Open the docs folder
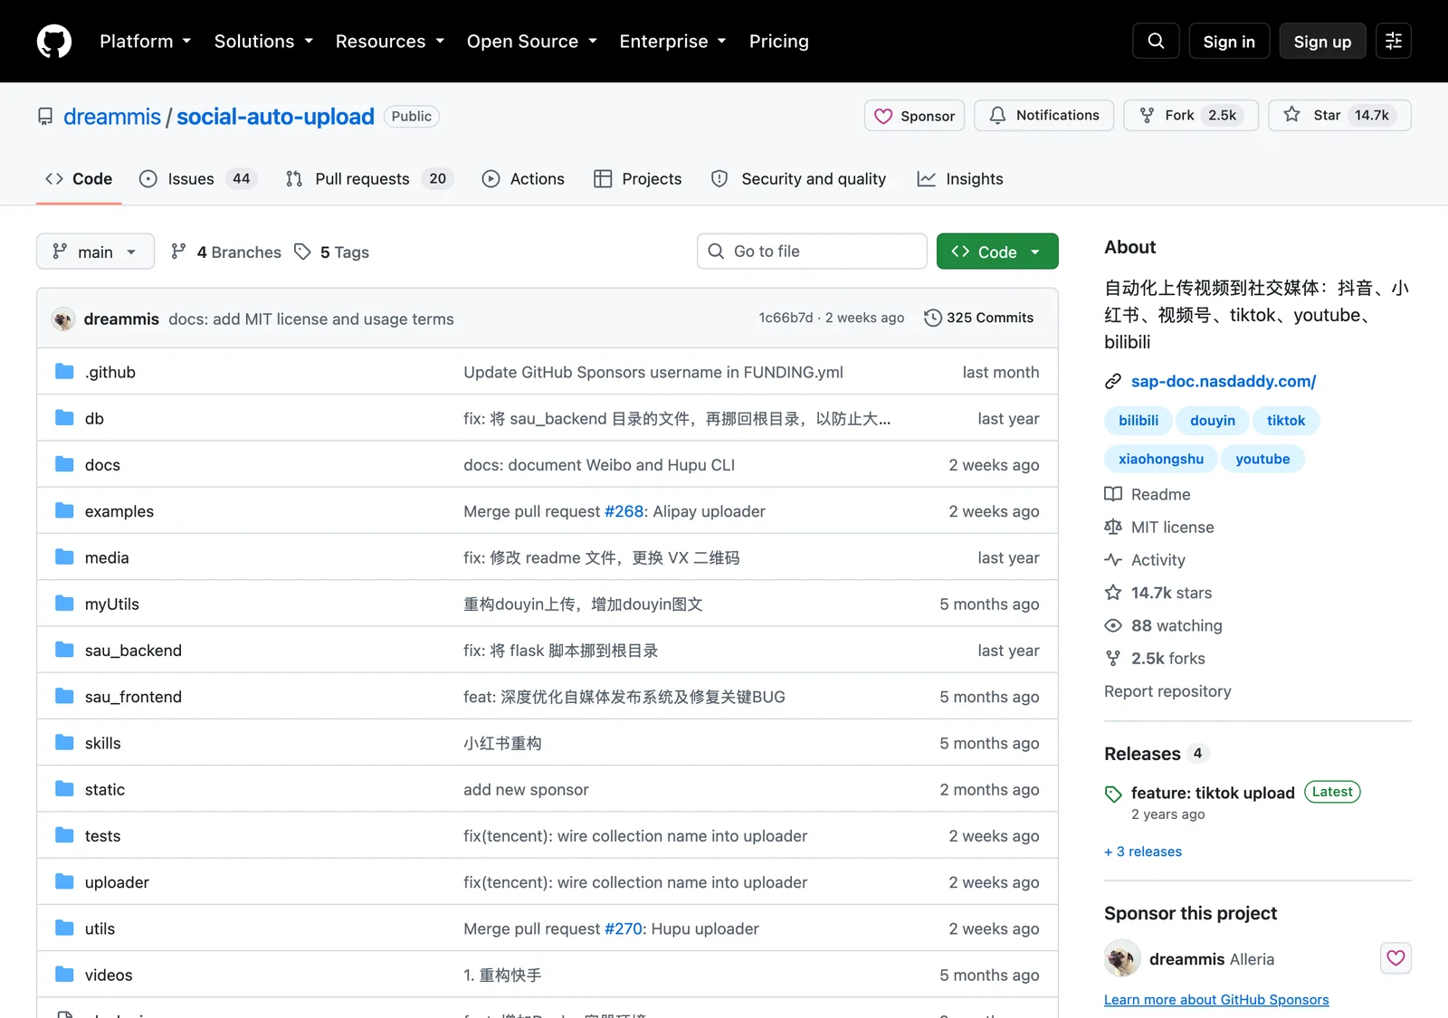The height and width of the screenshot is (1018, 1448). tap(102, 465)
